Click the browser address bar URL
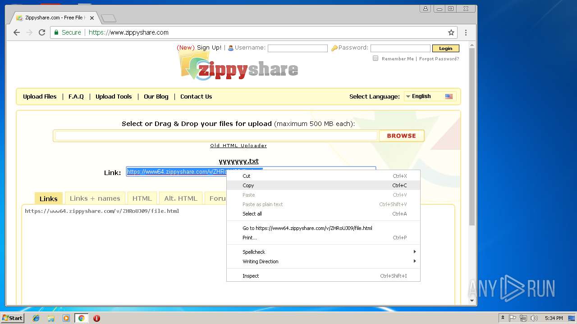This screenshot has height=324, width=577. (128, 32)
